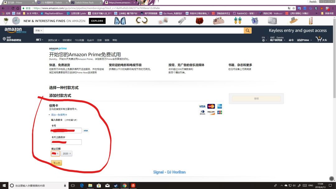Screen dimensions: 336x189
Task: Switch to the Twitch tab
Action: (x=52, y=2)
